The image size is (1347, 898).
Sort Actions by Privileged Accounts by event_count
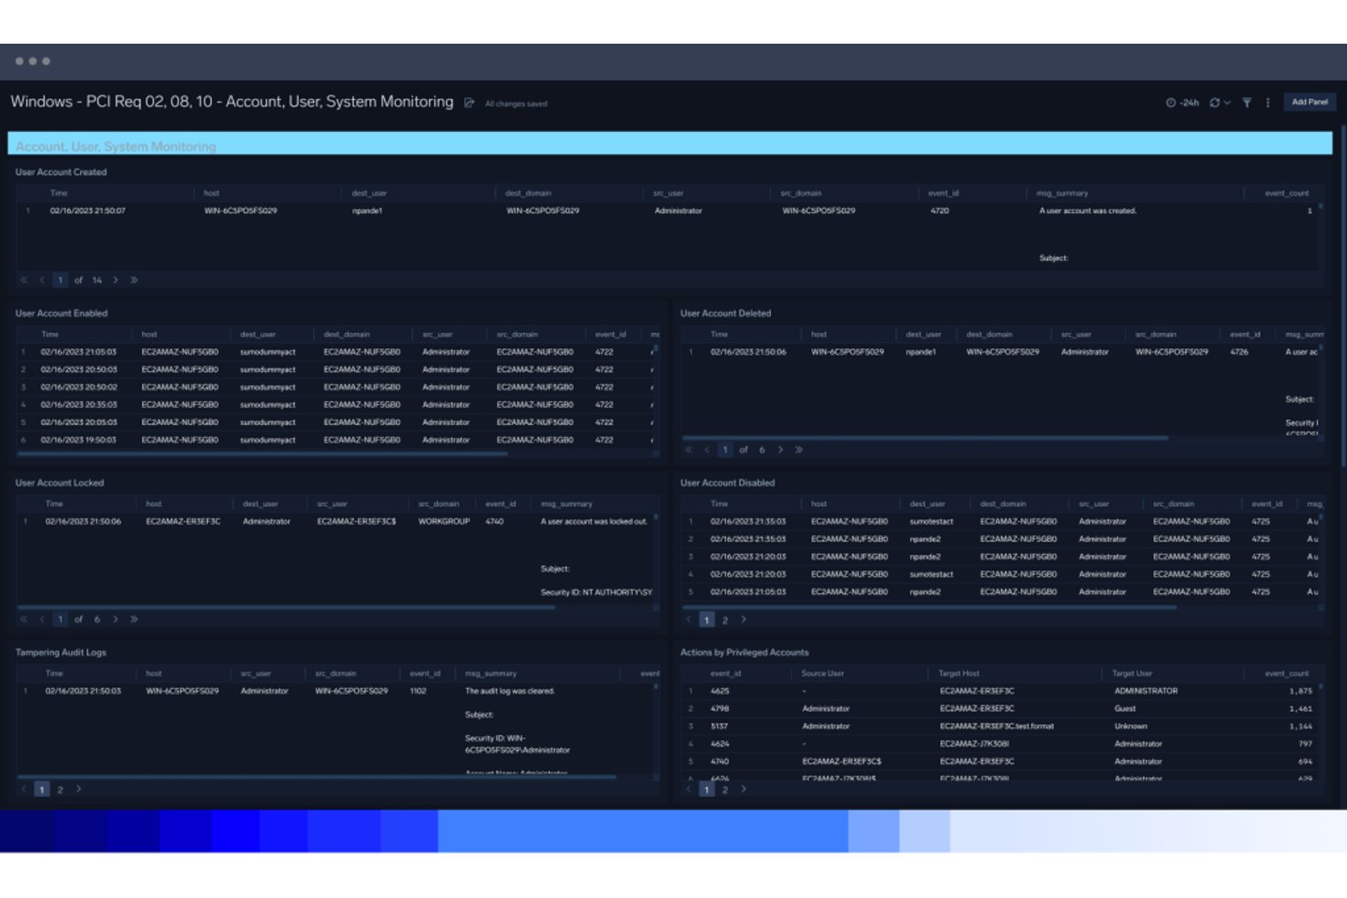[1287, 673]
